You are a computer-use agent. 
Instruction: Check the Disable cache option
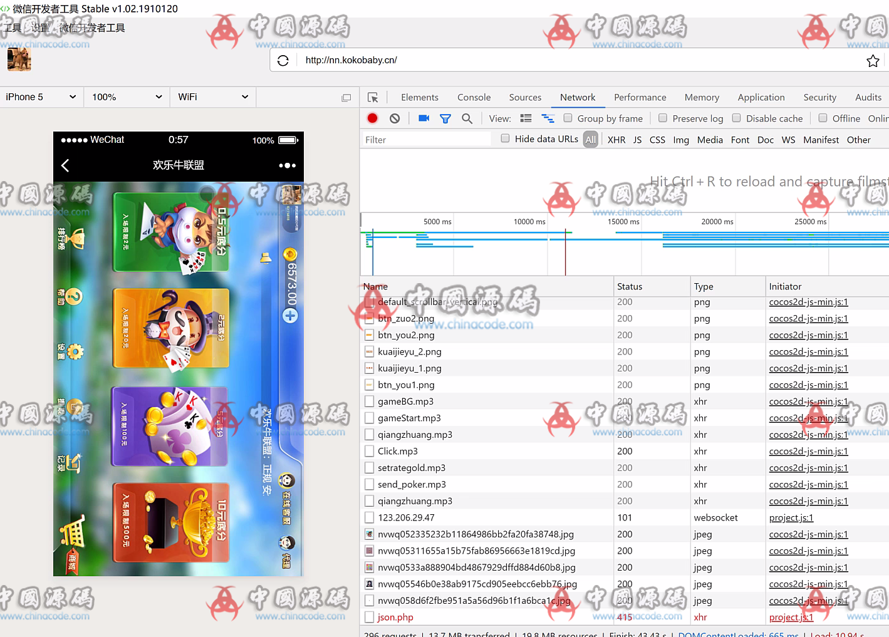[737, 118]
